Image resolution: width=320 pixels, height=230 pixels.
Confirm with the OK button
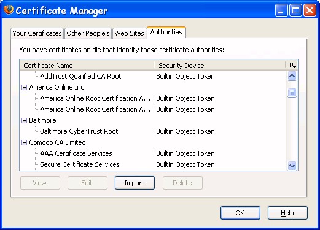point(240,213)
